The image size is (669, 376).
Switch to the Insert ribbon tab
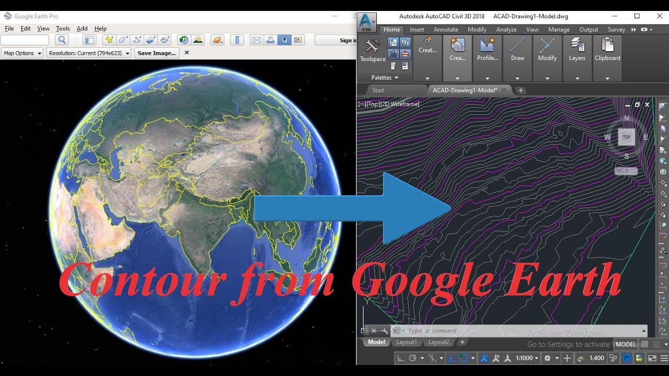[x=417, y=30]
